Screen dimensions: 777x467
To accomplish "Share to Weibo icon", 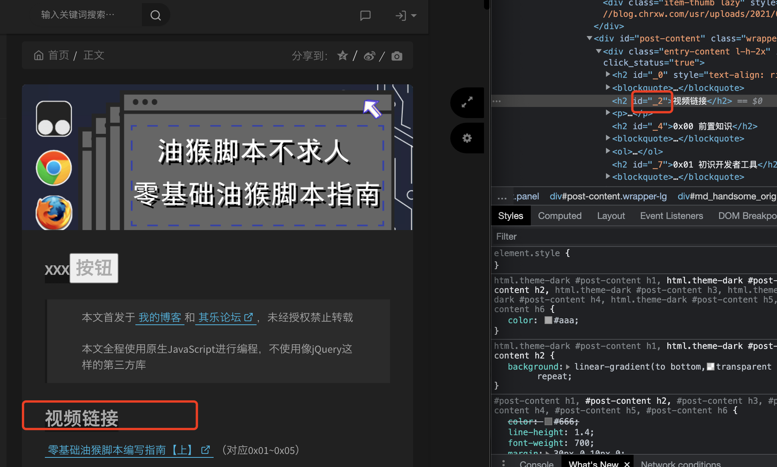I will tap(369, 56).
